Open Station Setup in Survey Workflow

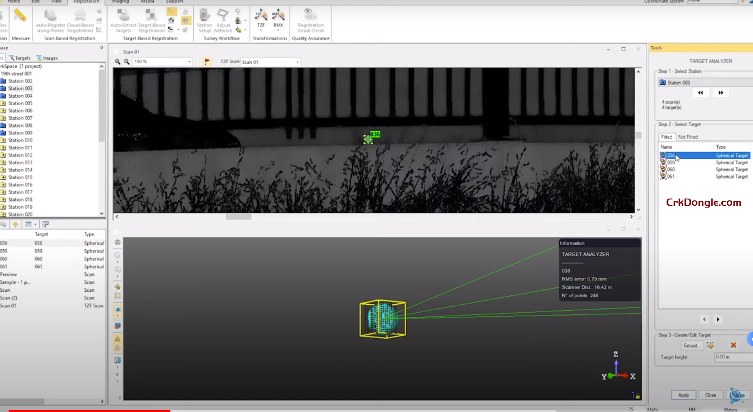(x=204, y=23)
